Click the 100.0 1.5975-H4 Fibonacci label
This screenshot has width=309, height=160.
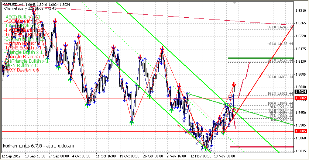280,104
